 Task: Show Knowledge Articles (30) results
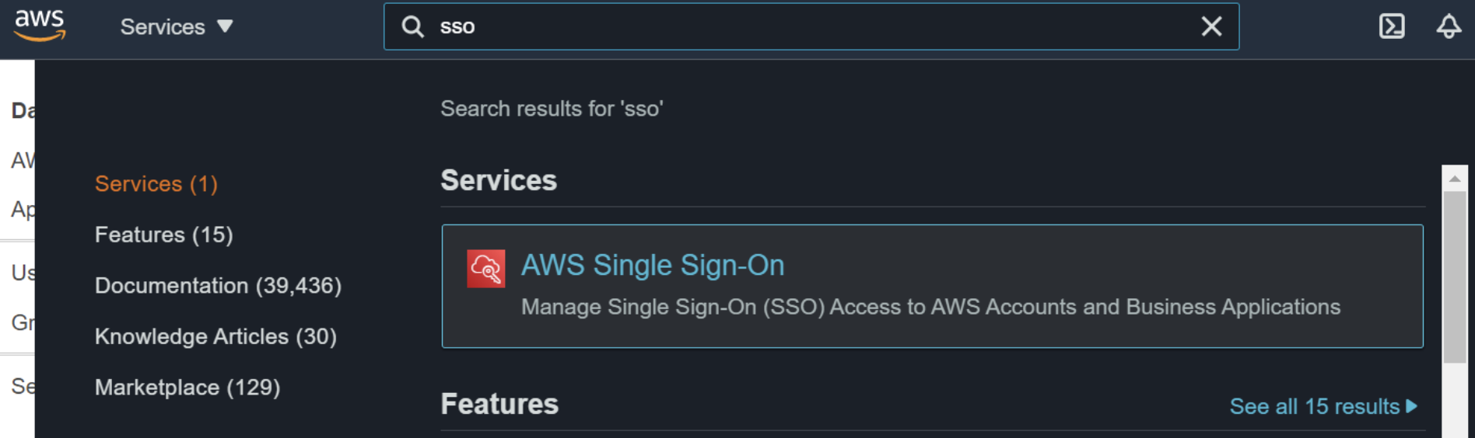pyautogui.click(x=215, y=336)
